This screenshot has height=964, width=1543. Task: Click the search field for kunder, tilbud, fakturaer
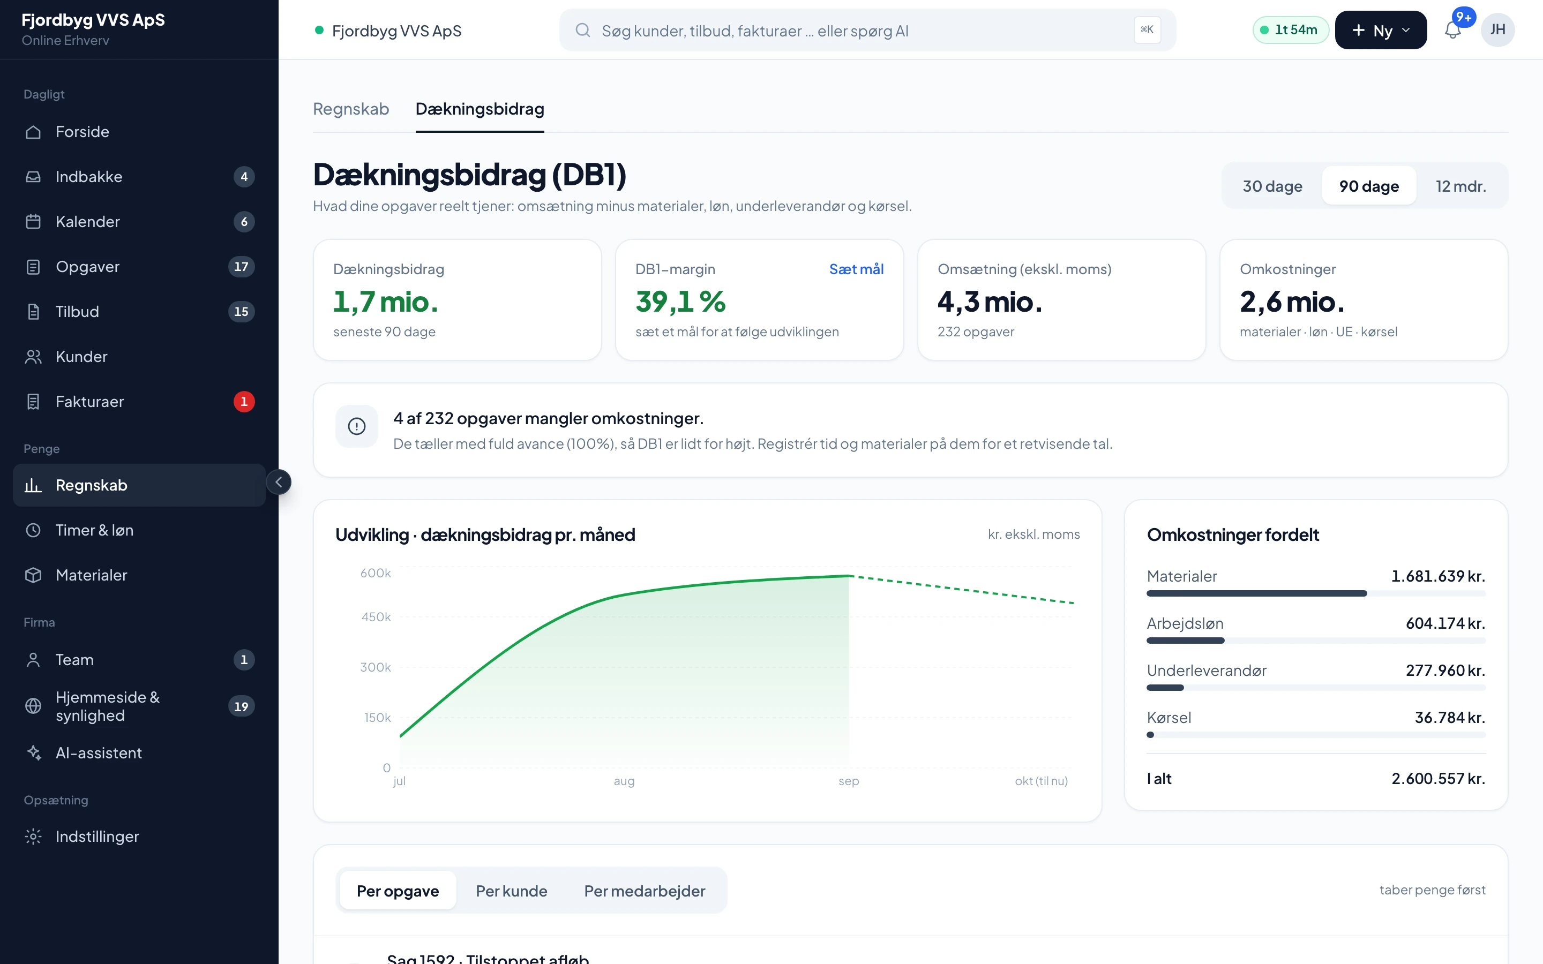point(868,30)
